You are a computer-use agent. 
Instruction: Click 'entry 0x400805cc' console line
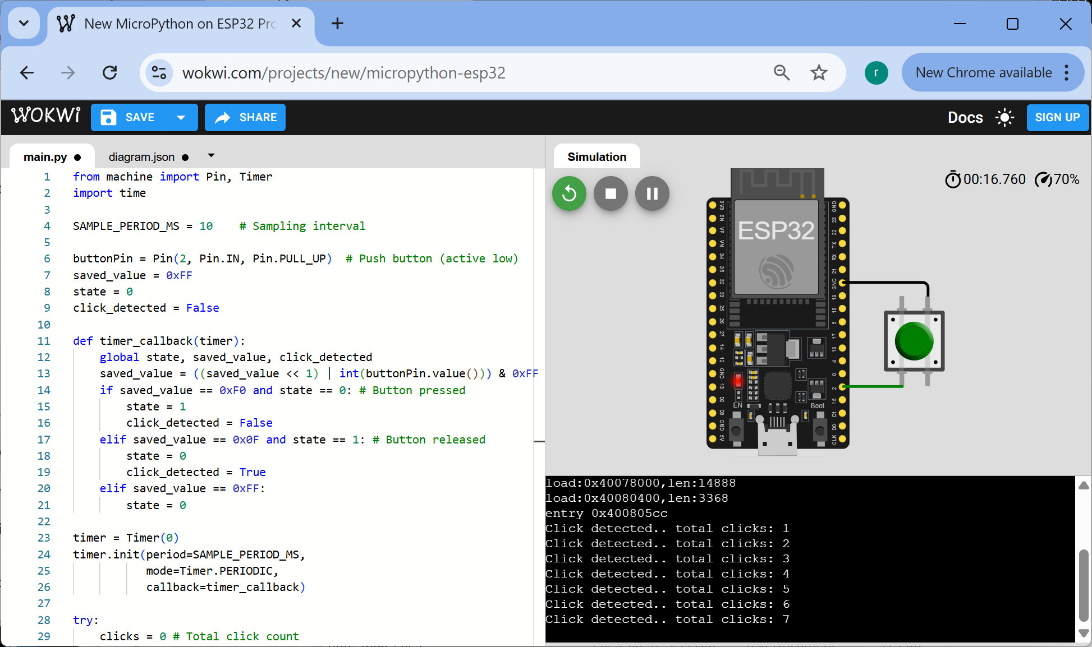coord(607,513)
